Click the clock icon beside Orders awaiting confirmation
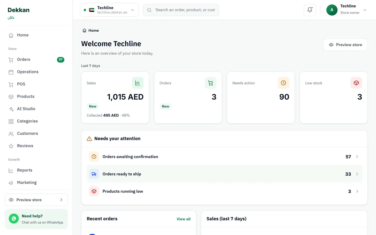376x235 pixels. click(x=94, y=157)
